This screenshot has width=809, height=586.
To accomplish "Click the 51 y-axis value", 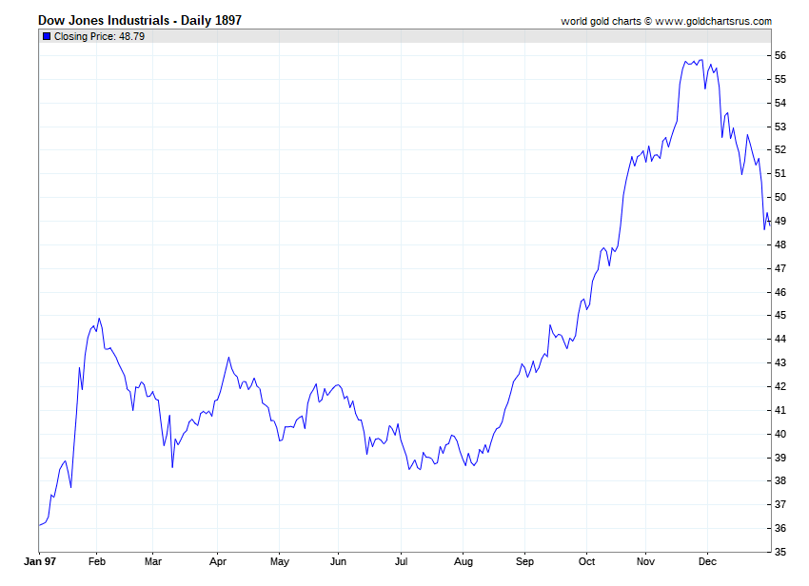I will pos(780,173).
